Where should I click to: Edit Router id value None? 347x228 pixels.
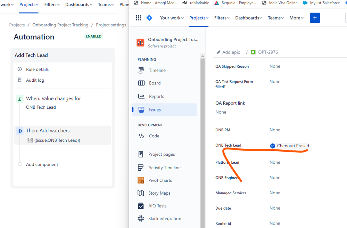[x=275, y=223]
